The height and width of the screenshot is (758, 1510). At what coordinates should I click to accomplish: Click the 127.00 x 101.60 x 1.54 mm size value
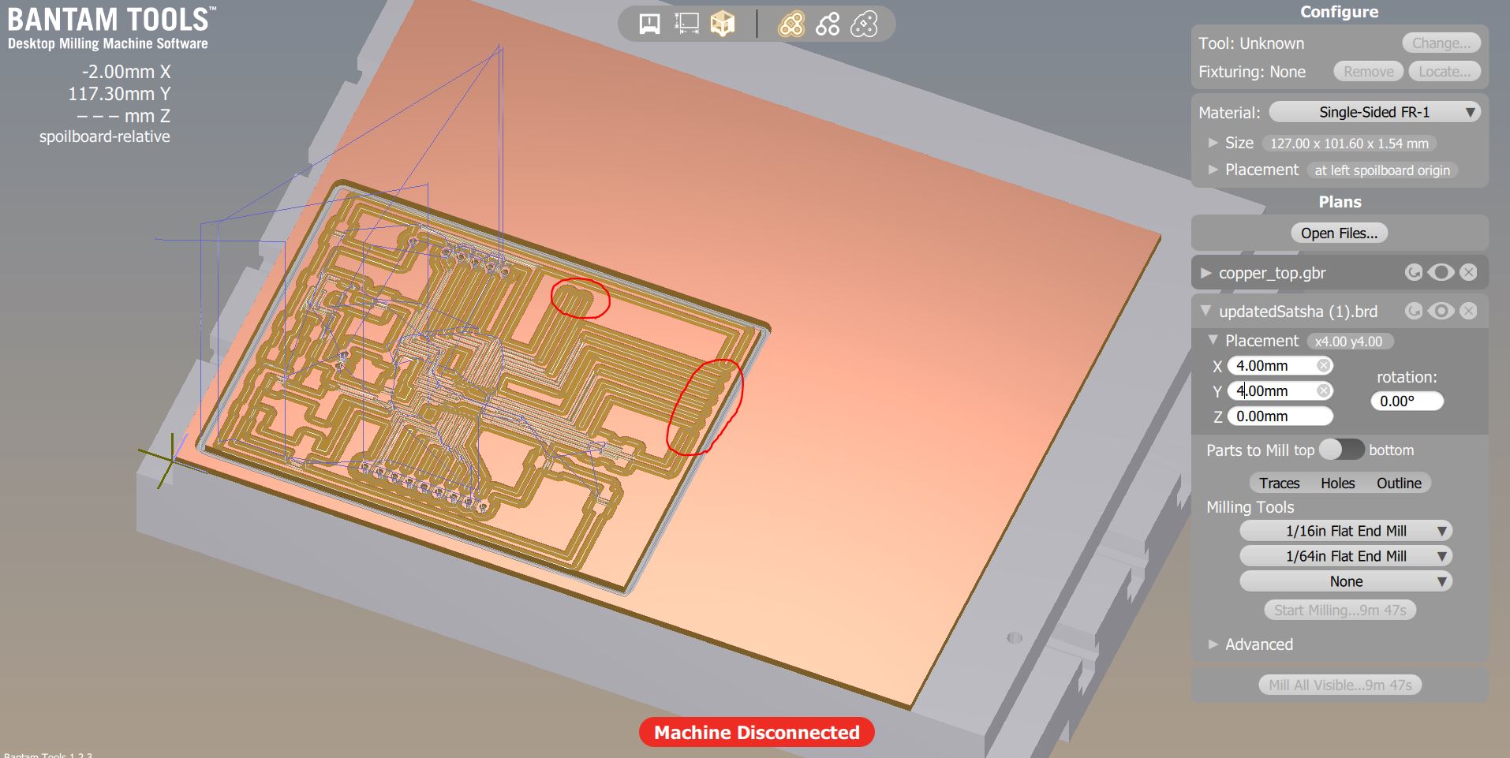coord(1349,144)
